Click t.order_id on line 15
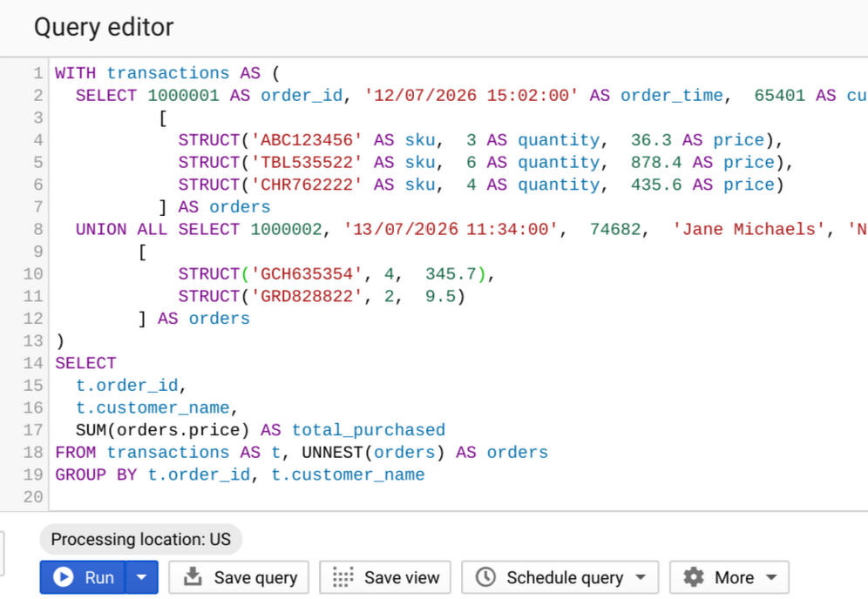Image resolution: width=868 pixels, height=599 pixels. pos(126,385)
